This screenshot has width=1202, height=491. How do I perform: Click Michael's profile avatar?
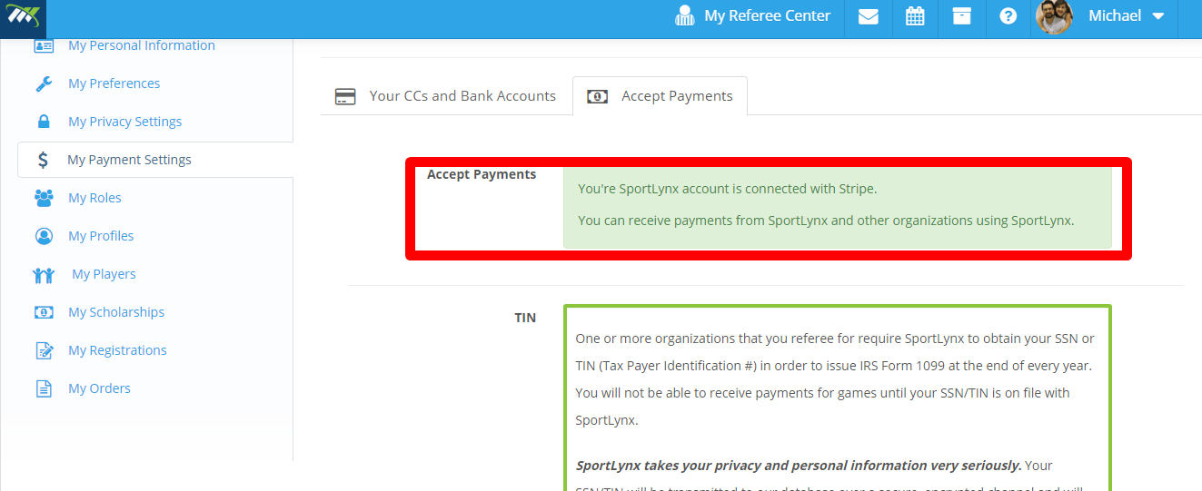[x=1054, y=16]
